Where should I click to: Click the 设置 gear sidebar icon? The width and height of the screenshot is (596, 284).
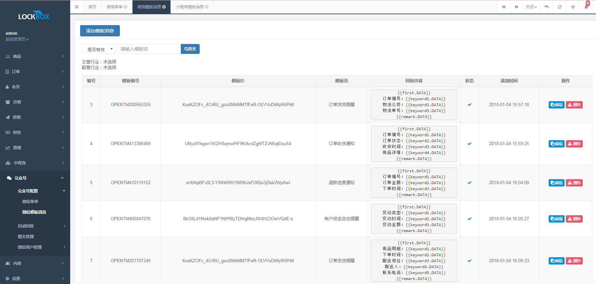point(7,279)
